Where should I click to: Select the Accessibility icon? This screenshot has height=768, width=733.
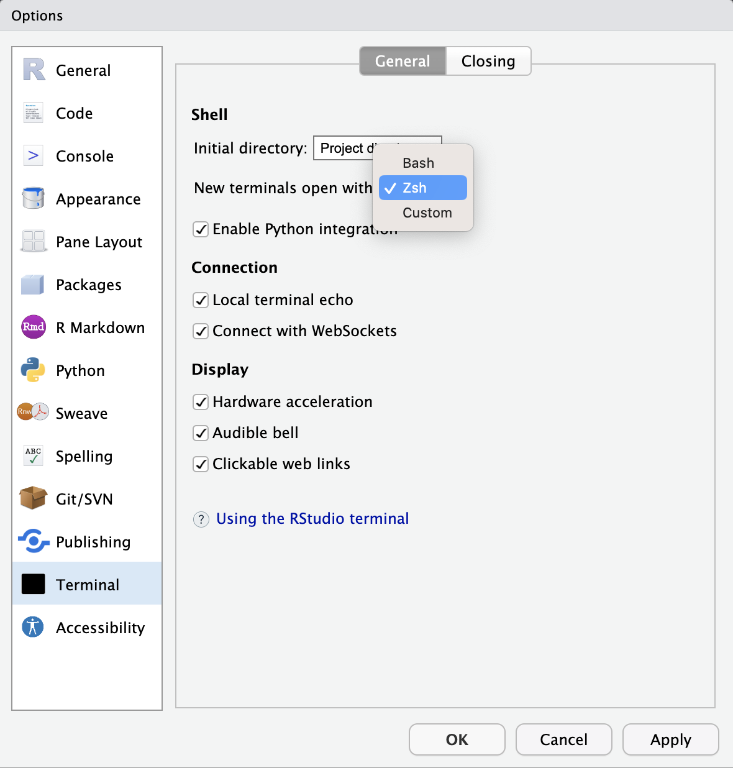32,627
